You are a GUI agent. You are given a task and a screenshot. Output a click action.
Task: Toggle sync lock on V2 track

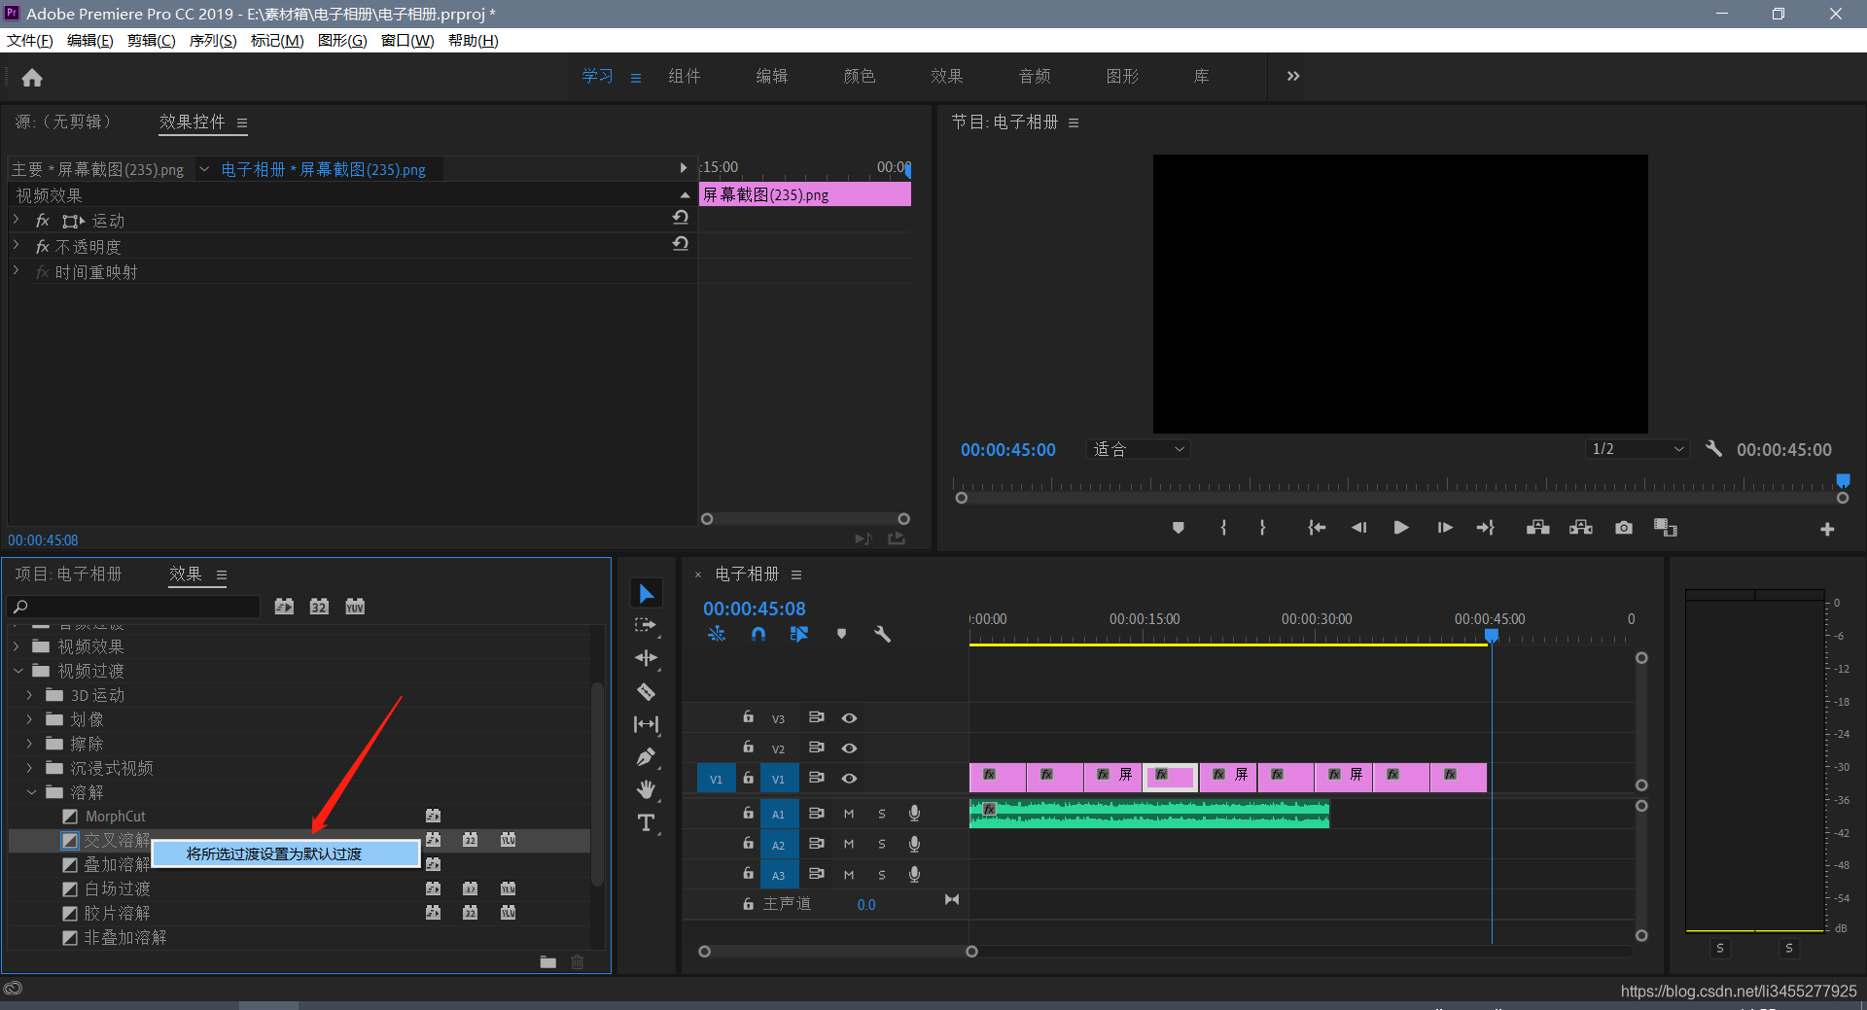[x=817, y=748]
